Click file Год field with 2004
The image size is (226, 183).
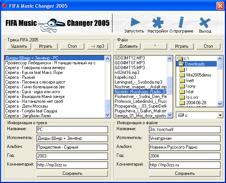185,156
